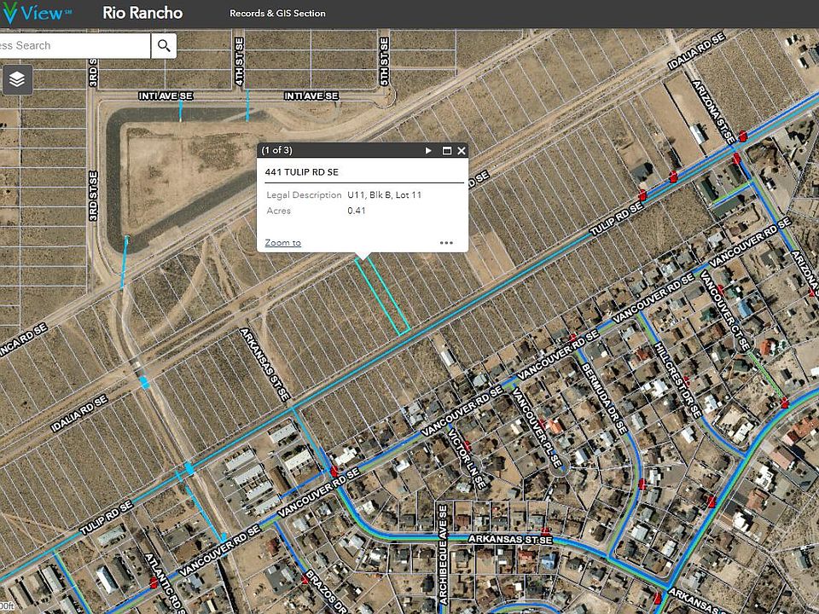Click the popup title 441 TULIP RD SE
The image size is (819, 614).
(301, 171)
